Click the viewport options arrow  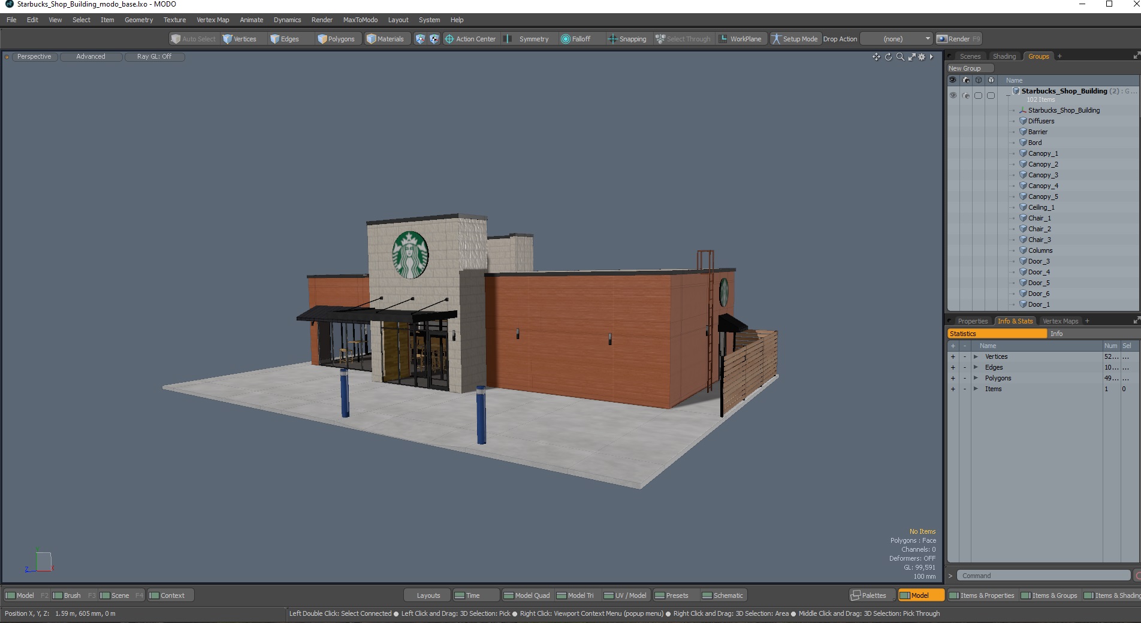pyautogui.click(x=931, y=57)
